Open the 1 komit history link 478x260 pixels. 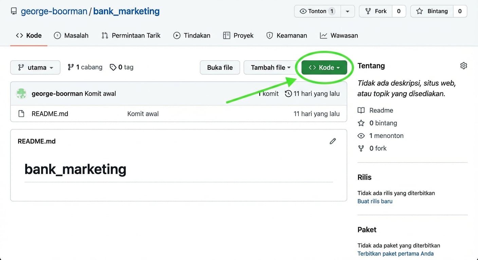[x=269, y=93]
